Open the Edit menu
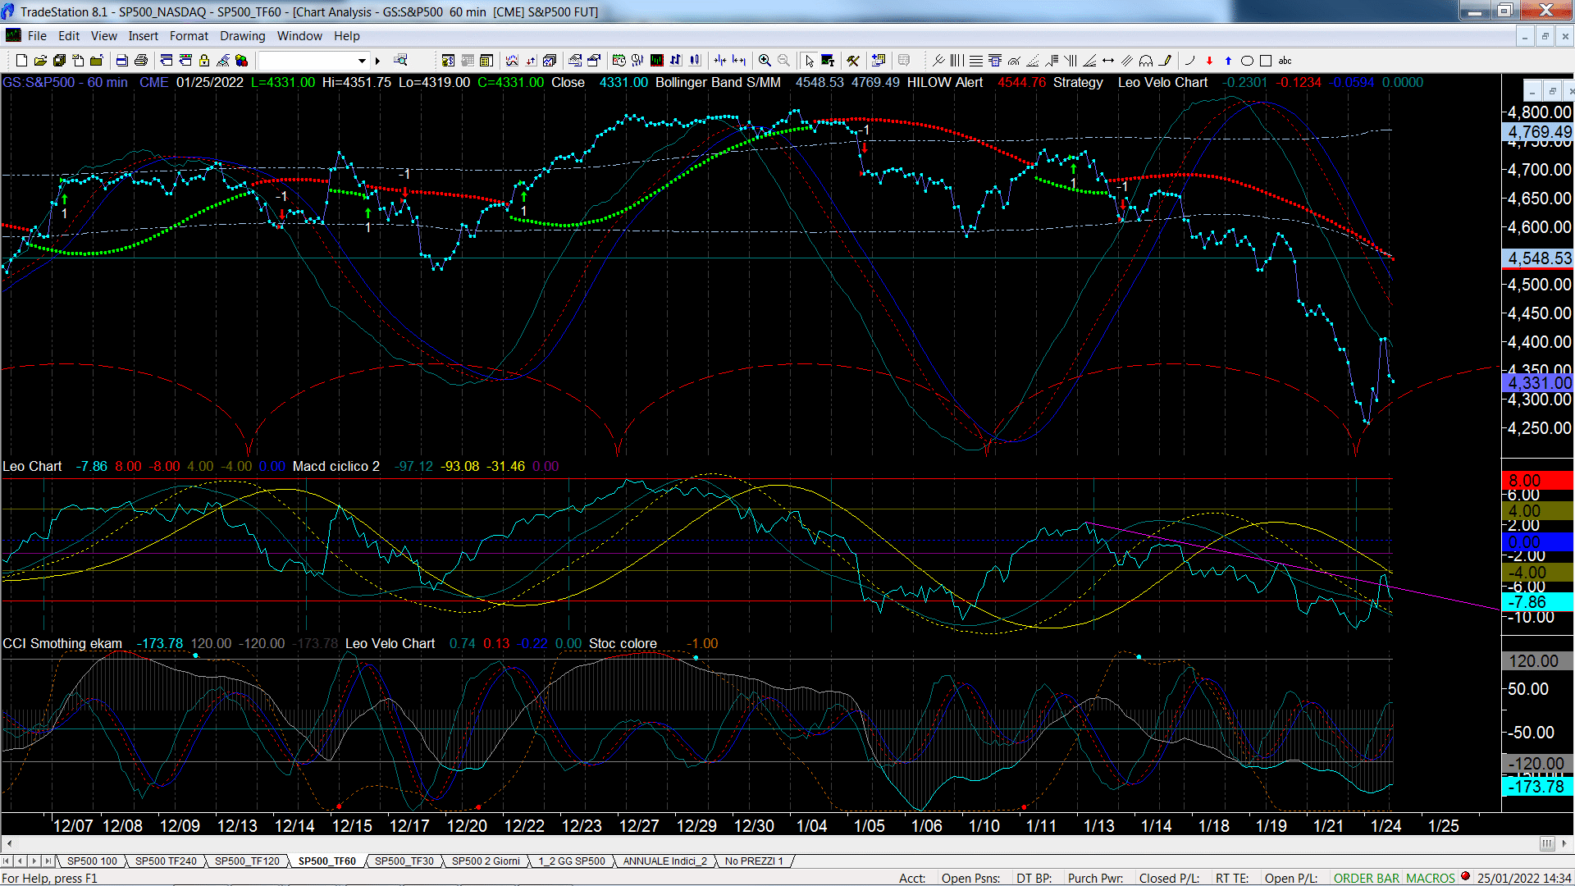 tap(69, 36)
